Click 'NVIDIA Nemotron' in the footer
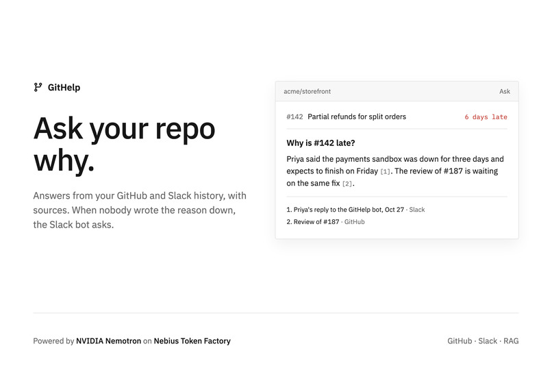The height and width of the screenshot is (368, 552). (108, 341)
